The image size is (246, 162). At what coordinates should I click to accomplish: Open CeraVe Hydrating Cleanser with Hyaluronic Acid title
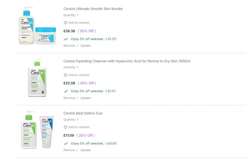(127, 61)
